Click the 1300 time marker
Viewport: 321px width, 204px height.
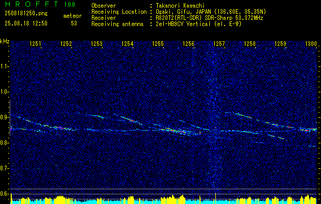coord(311,43)
